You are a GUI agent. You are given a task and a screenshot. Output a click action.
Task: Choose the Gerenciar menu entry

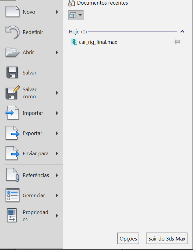[34, 195]
